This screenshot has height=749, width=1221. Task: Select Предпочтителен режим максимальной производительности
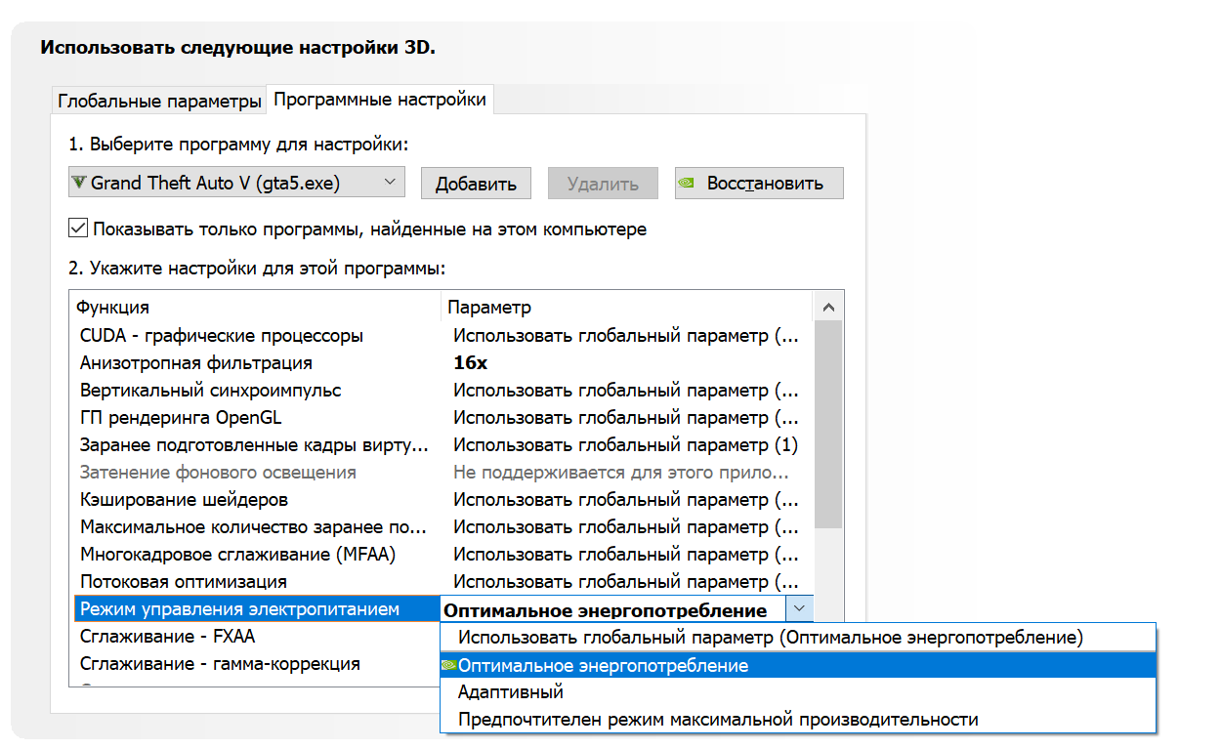point(798,720)
